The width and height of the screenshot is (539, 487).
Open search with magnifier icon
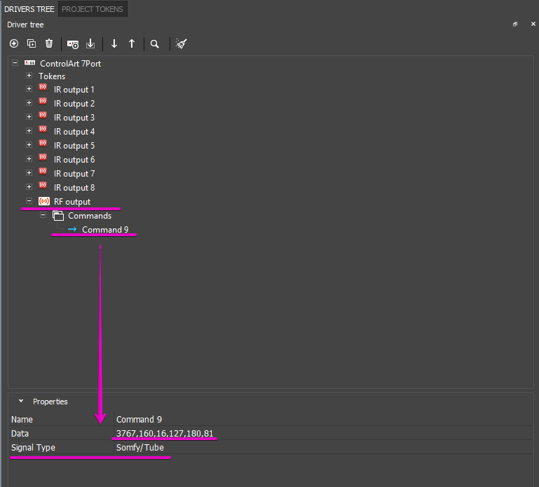tap(155, 43)
